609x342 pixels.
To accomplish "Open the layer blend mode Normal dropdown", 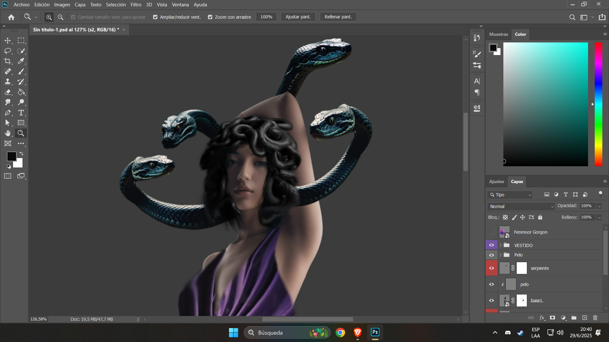I will click(x=521, y=206).
